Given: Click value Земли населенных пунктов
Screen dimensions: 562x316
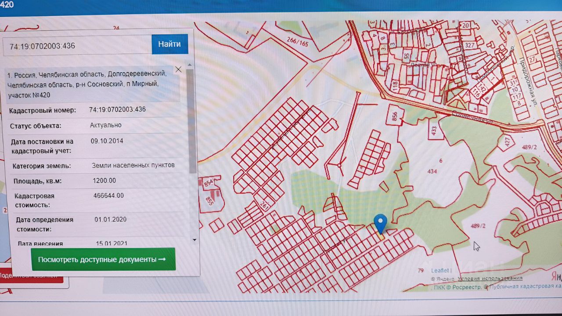Looking at the screenshot, I should pos(133,165).
